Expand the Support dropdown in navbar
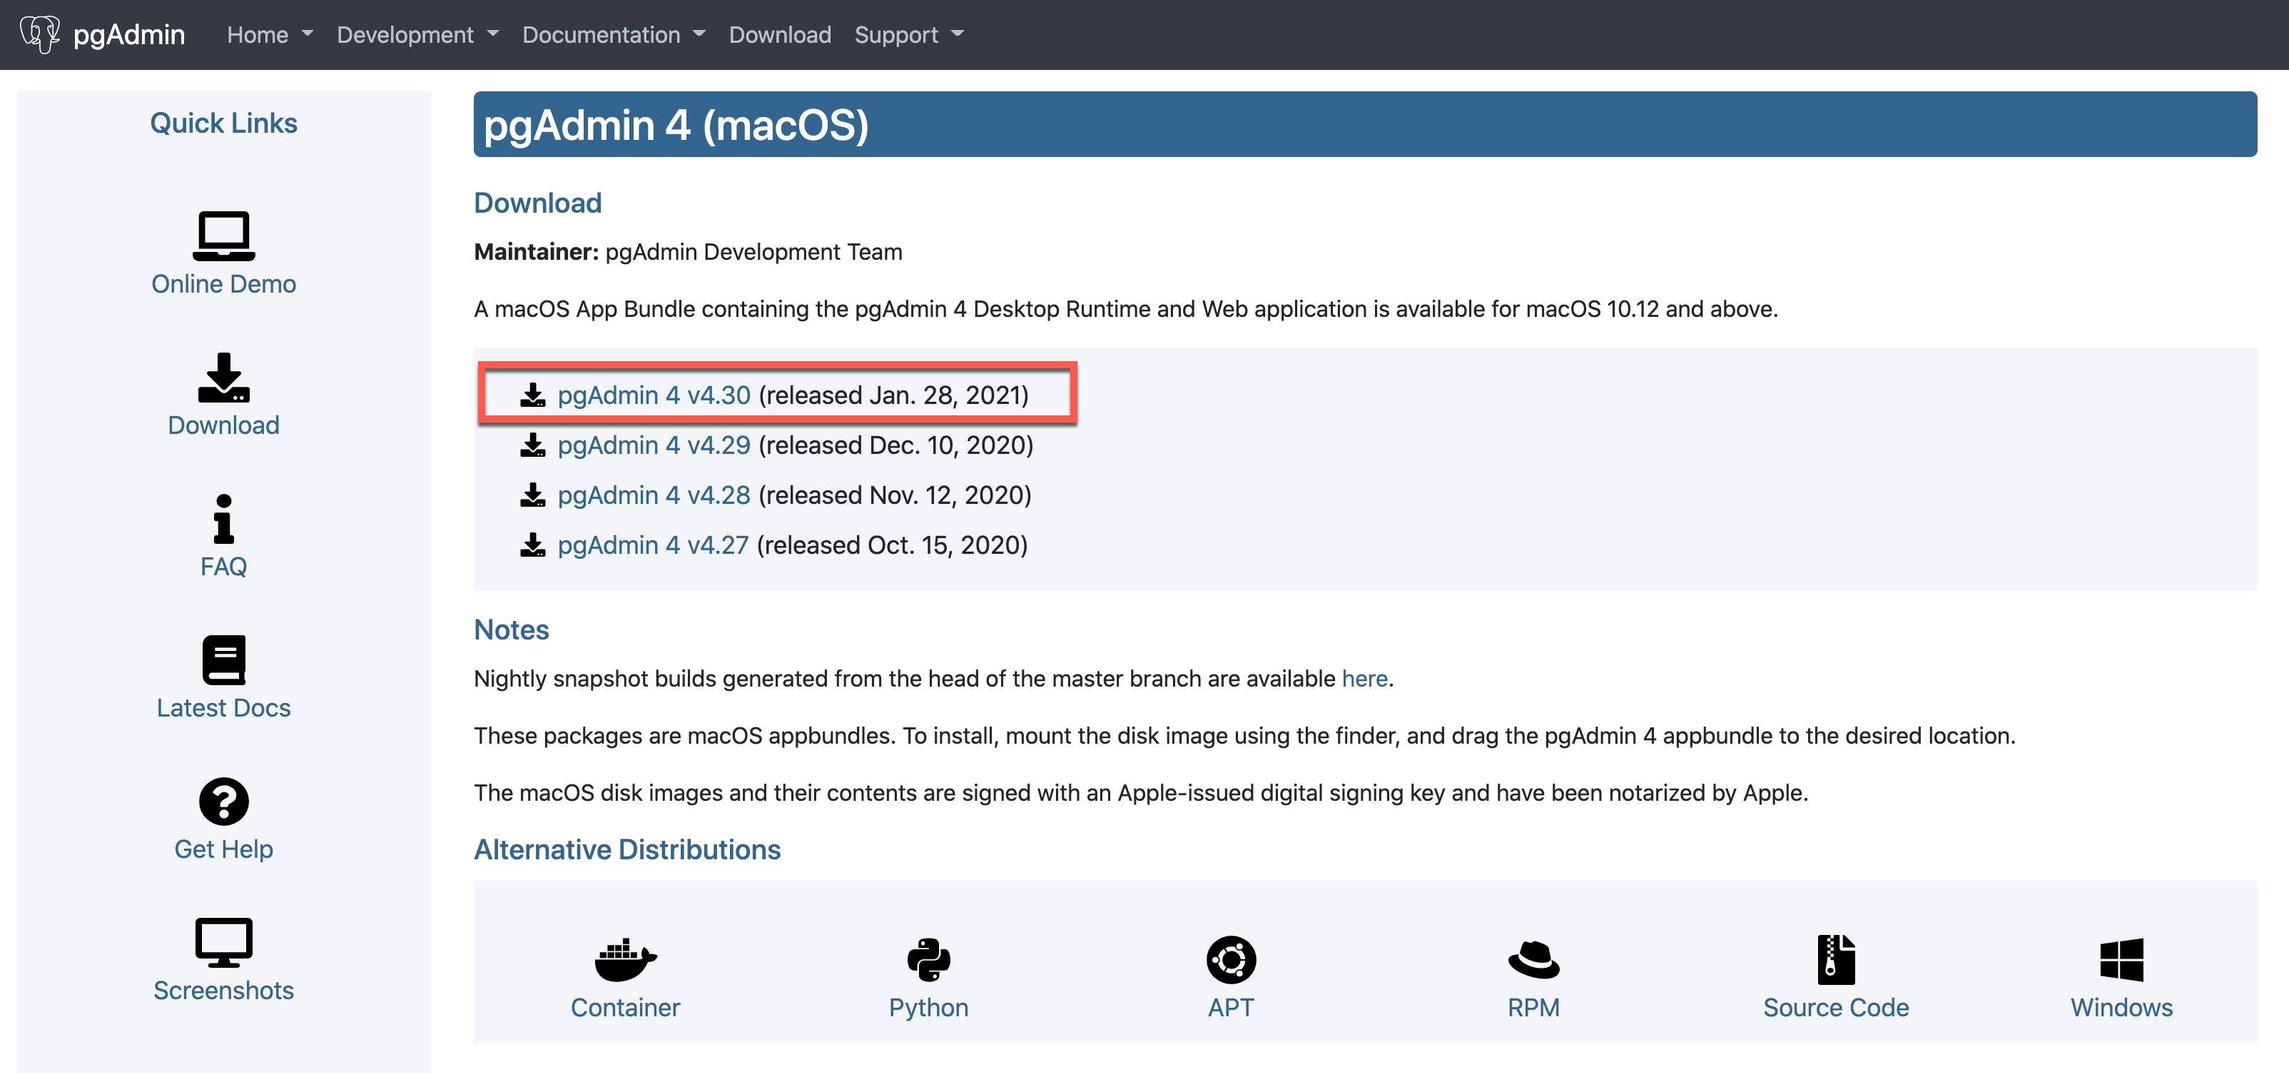 [908, 35]
